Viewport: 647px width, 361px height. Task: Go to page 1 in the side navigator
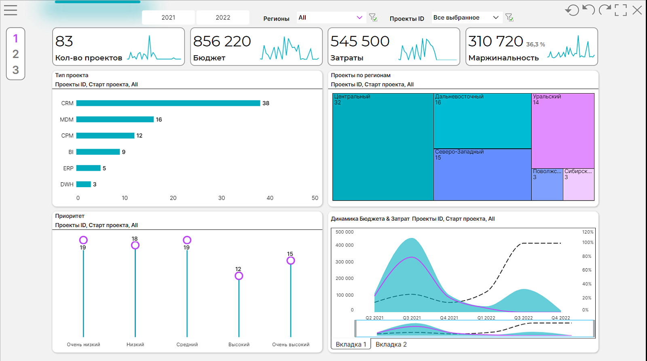[16, 38]
